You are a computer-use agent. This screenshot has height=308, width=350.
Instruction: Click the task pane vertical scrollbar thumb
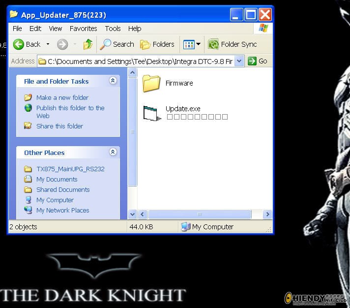[132, 132]
